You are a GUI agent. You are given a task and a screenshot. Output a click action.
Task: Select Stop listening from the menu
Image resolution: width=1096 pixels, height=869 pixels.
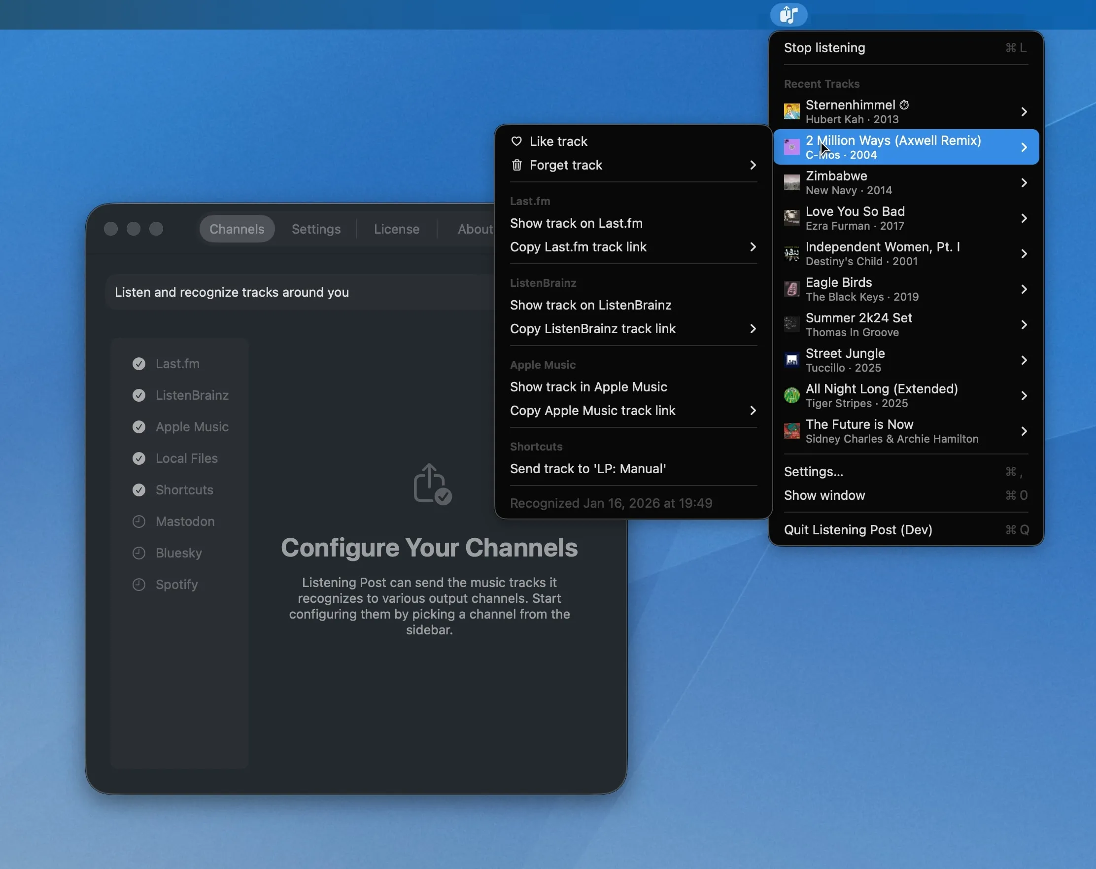[824, 48]
